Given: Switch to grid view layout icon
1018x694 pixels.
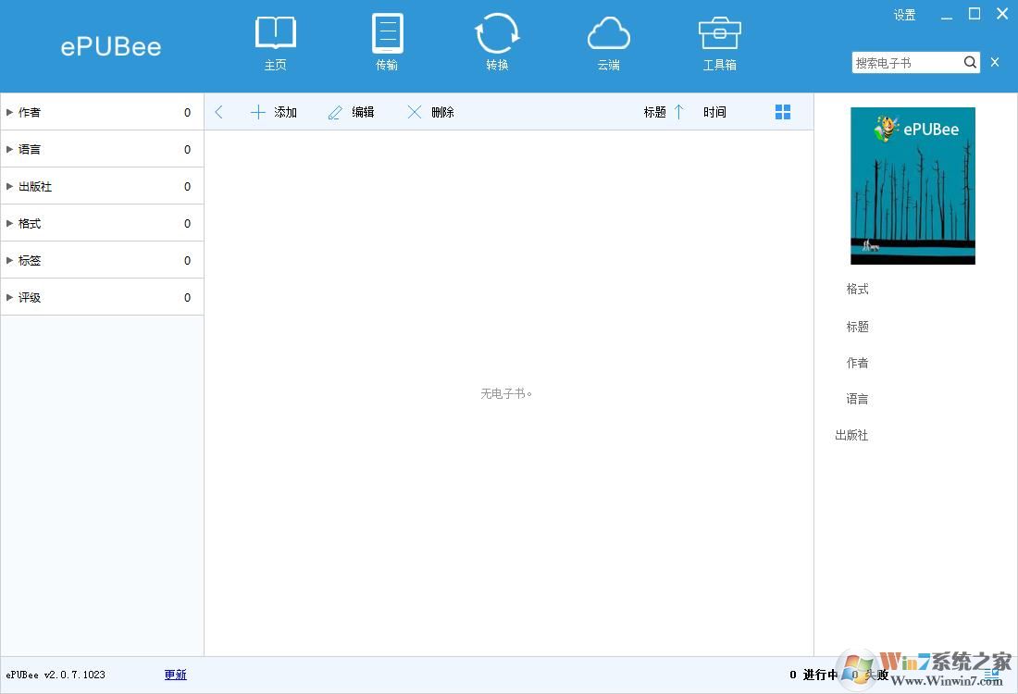Looking at the screenshot, I should [783, 111].
